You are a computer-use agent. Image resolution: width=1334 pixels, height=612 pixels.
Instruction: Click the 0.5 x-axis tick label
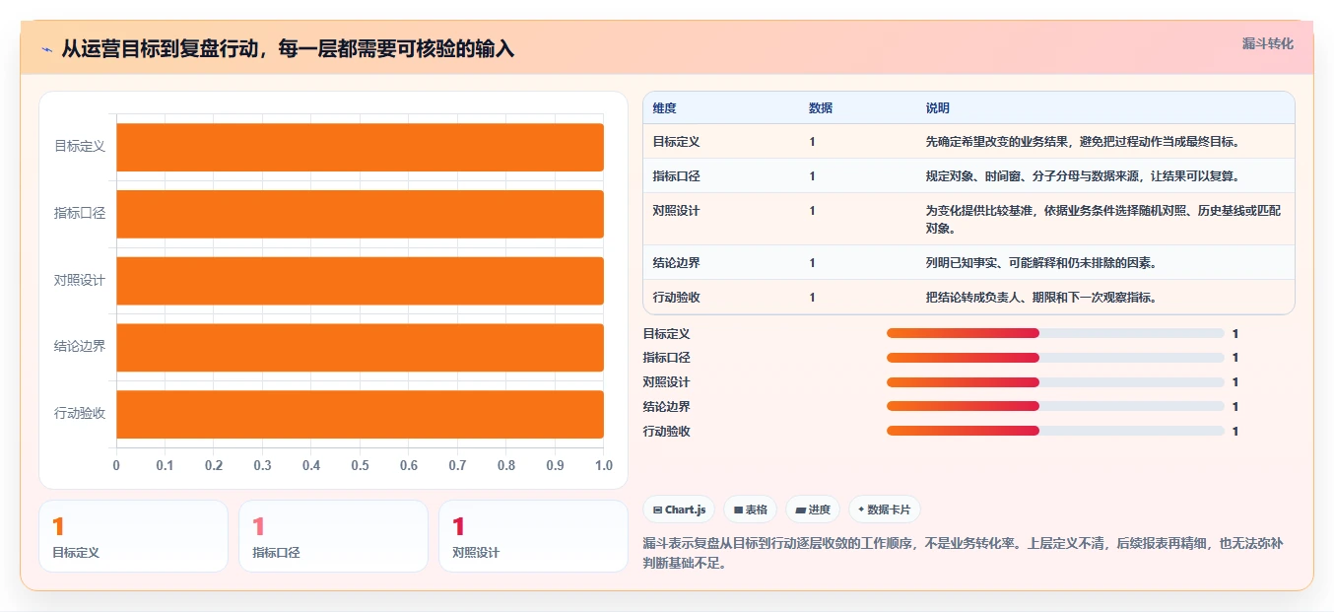pyautogui.click(x=360, y=466)
